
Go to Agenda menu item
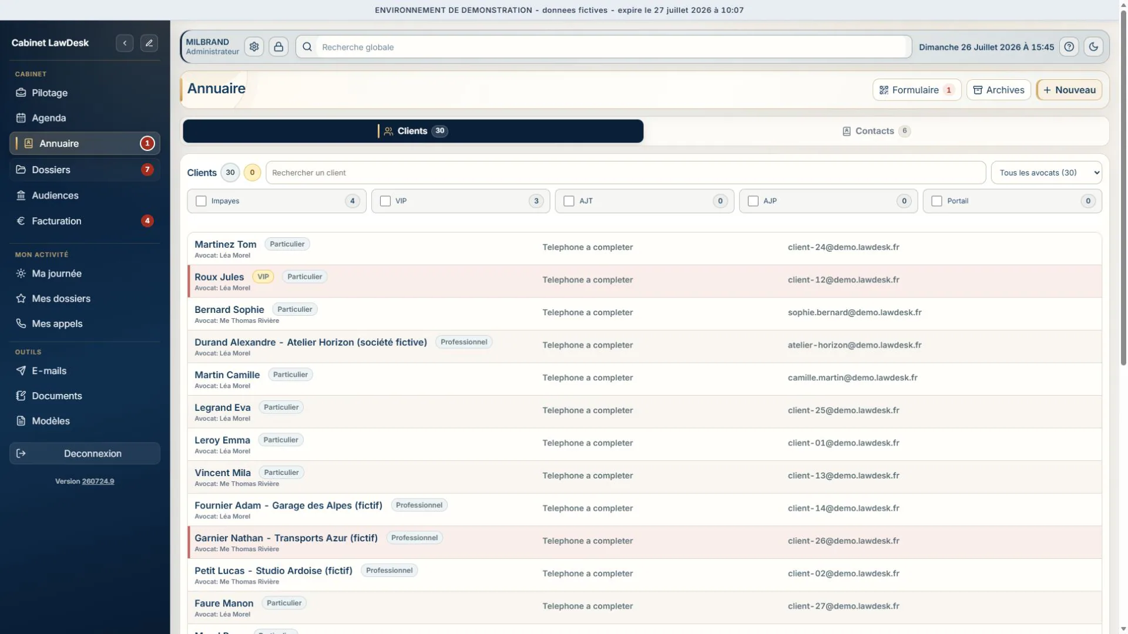click(x=85, y=118)
